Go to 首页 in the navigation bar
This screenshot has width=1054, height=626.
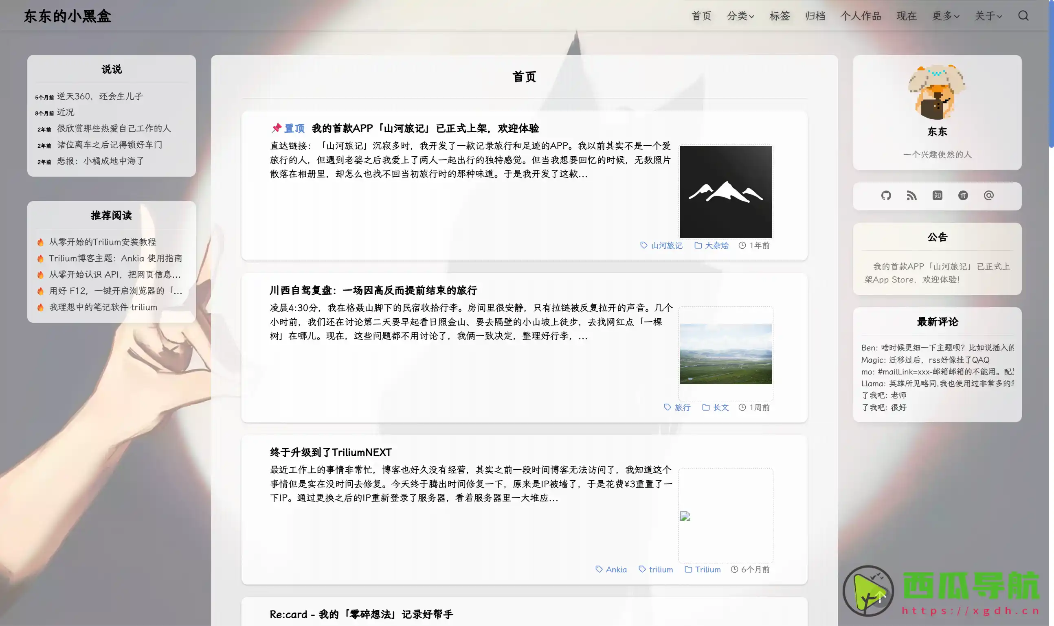coord(701,16)
